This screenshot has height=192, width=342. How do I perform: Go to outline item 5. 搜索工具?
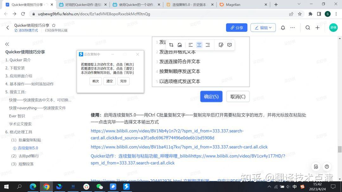pos(16,92)
